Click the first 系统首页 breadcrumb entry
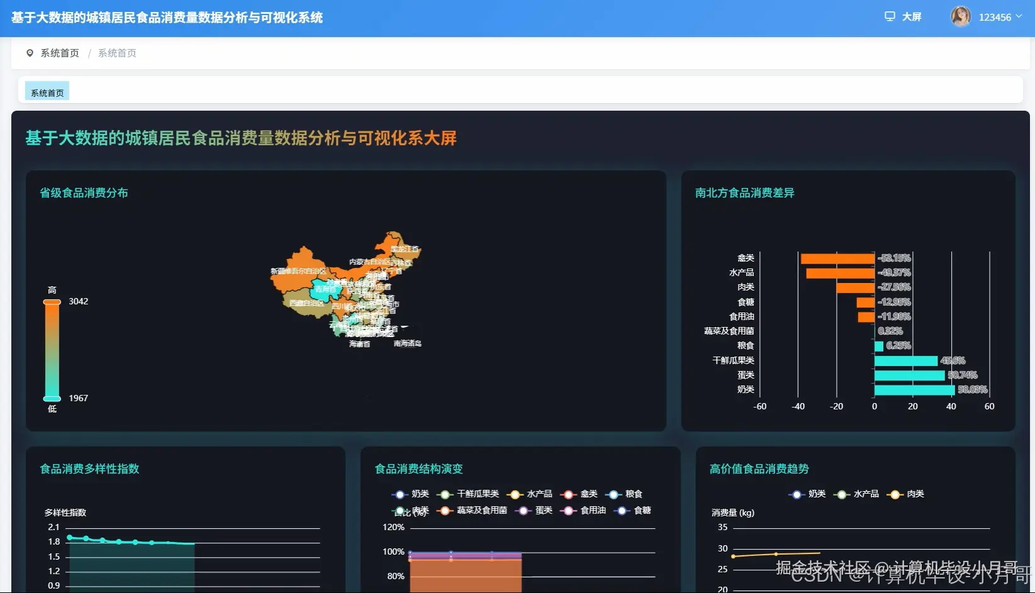The height and width of the screenshot is (593, 1035). coord(59,53)
